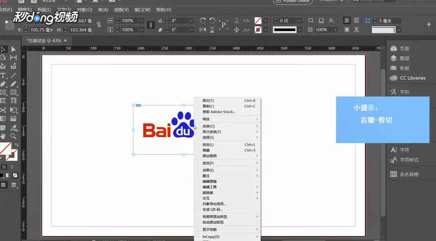The width and height of the screenshot is (436, 241).
Task: Open the 字符样式 panel
Action: [404, 160]
